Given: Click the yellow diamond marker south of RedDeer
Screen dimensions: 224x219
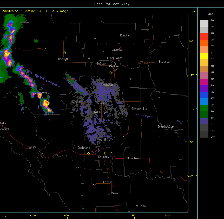Looking at the screenshot, I should point(111,73).
